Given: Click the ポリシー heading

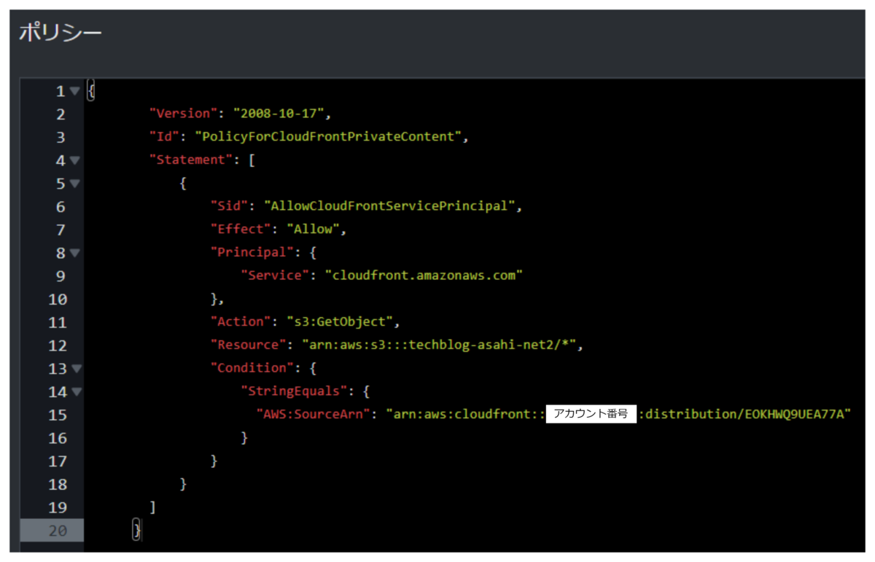Looking at the screenshot, I should point(61,32).
